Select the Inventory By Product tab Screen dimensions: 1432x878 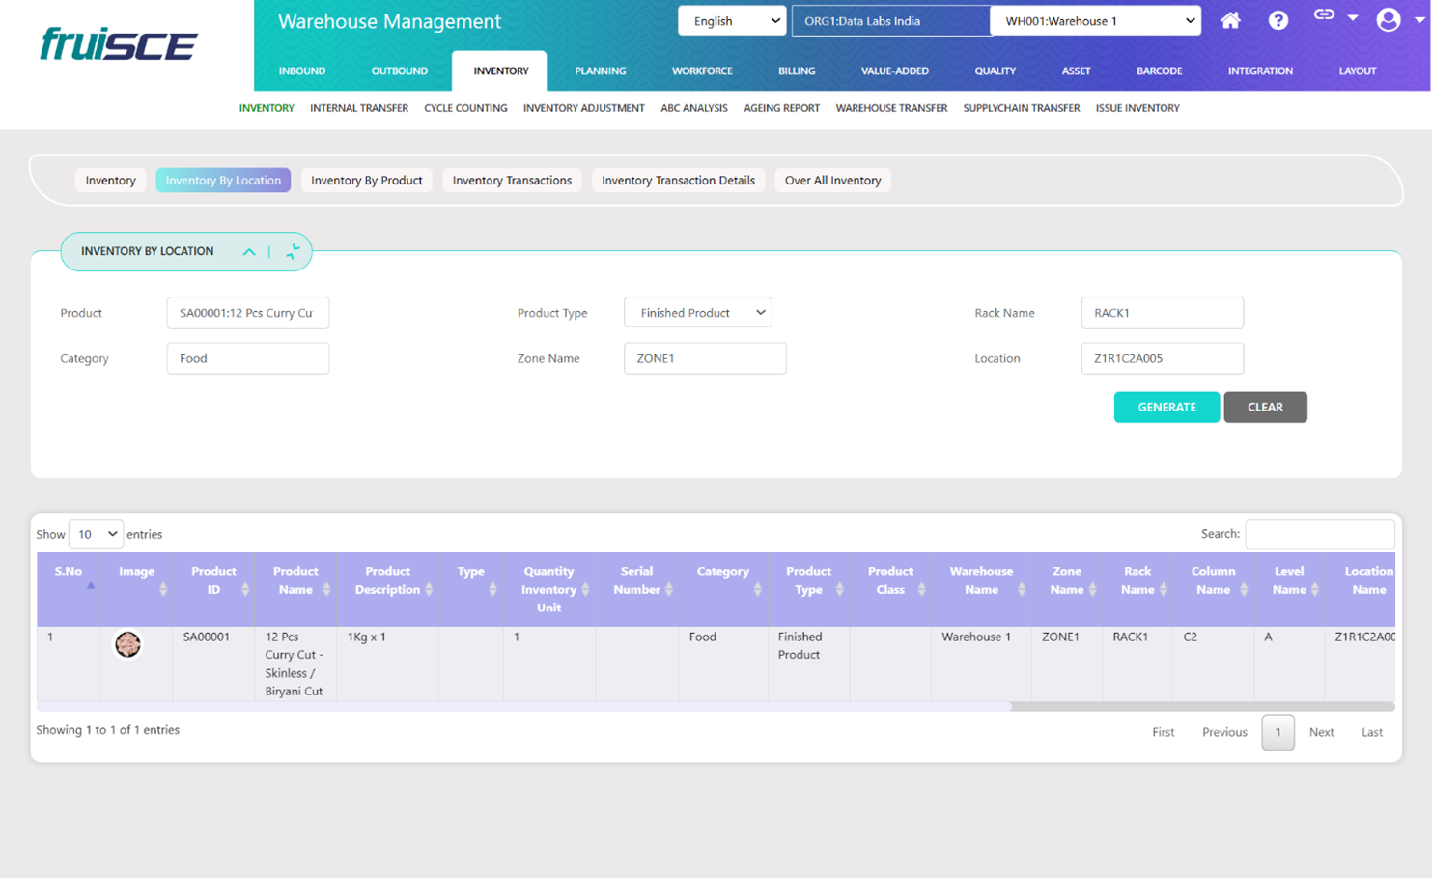click(x=366, y=181)
